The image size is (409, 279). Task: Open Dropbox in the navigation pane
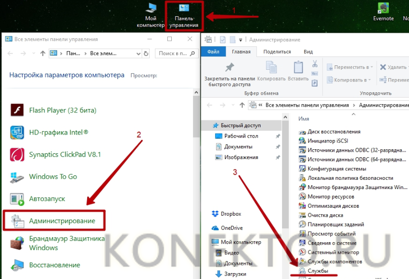click(226, 214)
